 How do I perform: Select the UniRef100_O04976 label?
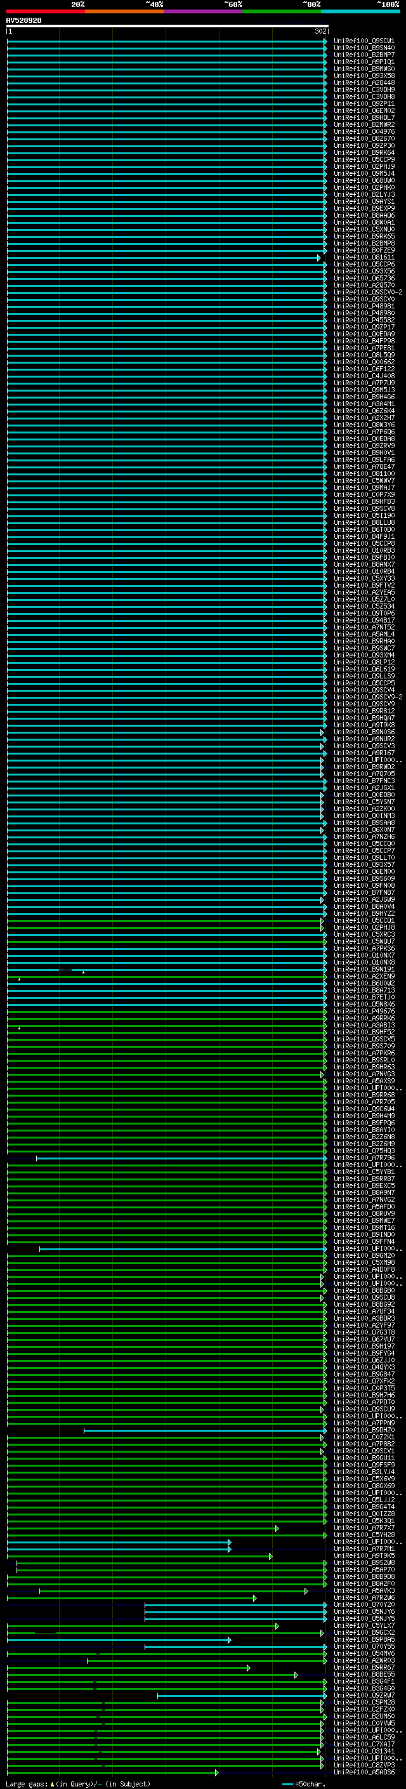click(363, 132)
